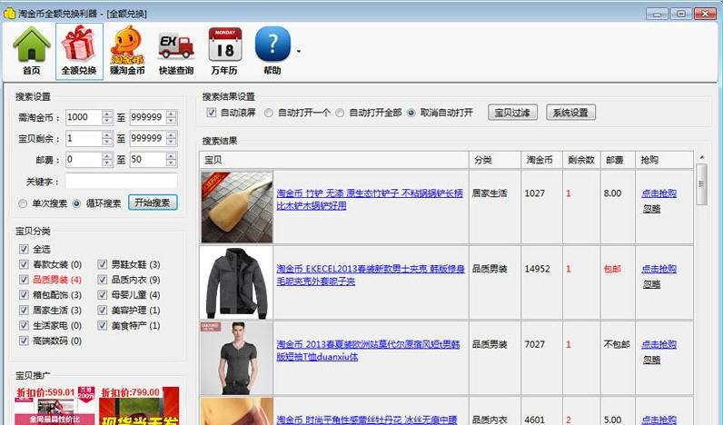Viewport: 723px width, 425px height.
Task: Open the 折扣价:799.00 promo thumbnail
Action: point(139,406)
